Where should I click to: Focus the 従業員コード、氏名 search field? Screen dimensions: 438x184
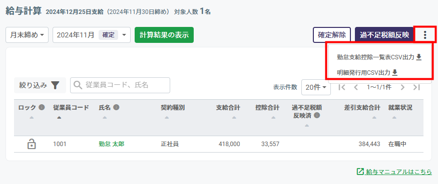120,85
